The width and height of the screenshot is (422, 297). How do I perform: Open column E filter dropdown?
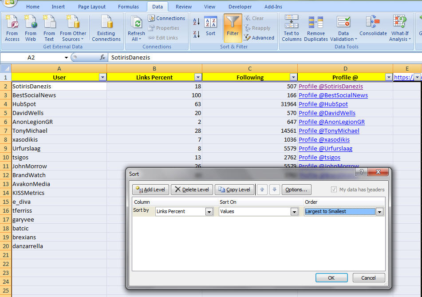[417, 77]
